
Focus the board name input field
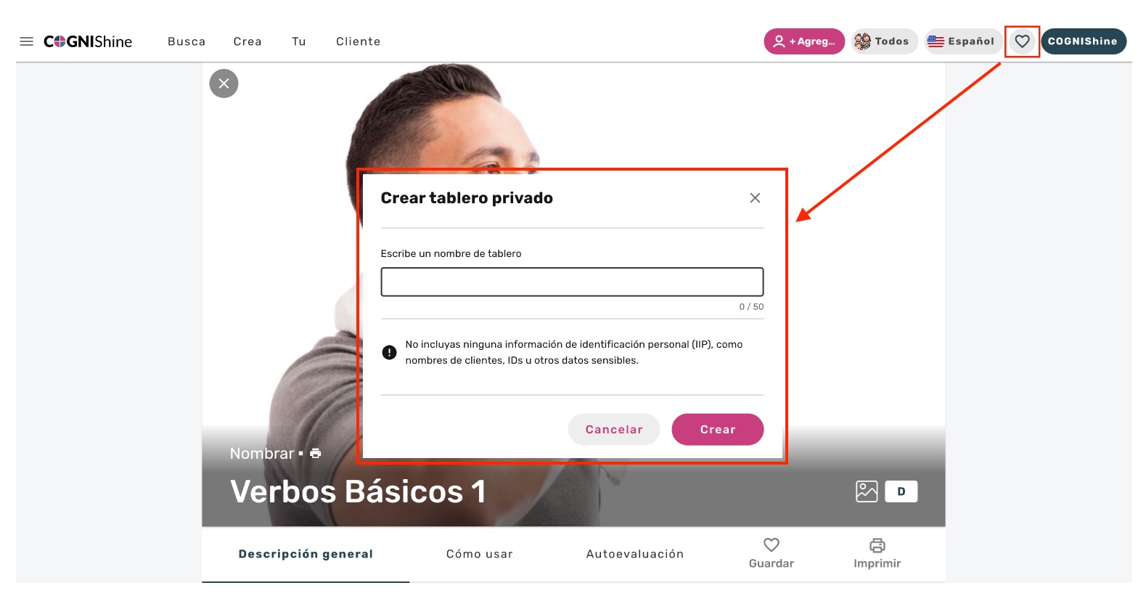(x=572, y=282)
